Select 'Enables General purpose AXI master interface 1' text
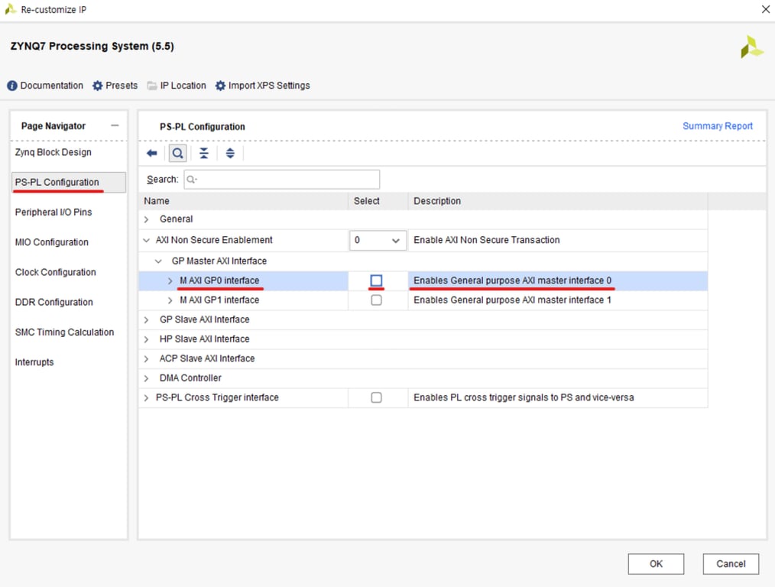This screenshot has width=775, height=587. 512,300
